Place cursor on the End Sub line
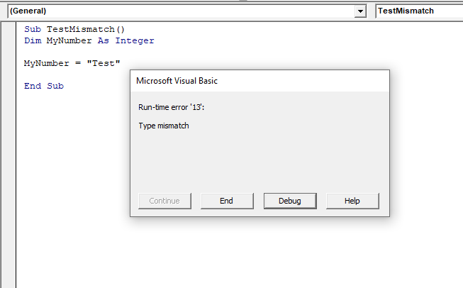This screenshot has height=288, width=463. (43, 86)
